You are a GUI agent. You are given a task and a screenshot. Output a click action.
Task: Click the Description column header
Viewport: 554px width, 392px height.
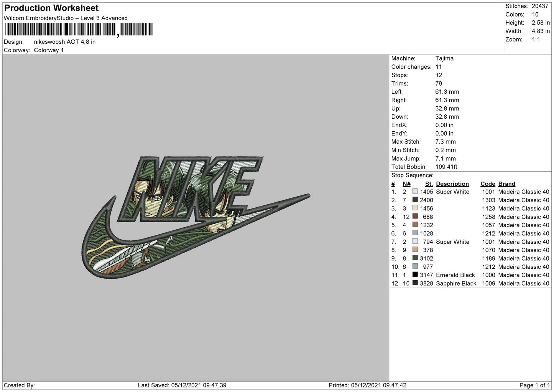[452, 184]
